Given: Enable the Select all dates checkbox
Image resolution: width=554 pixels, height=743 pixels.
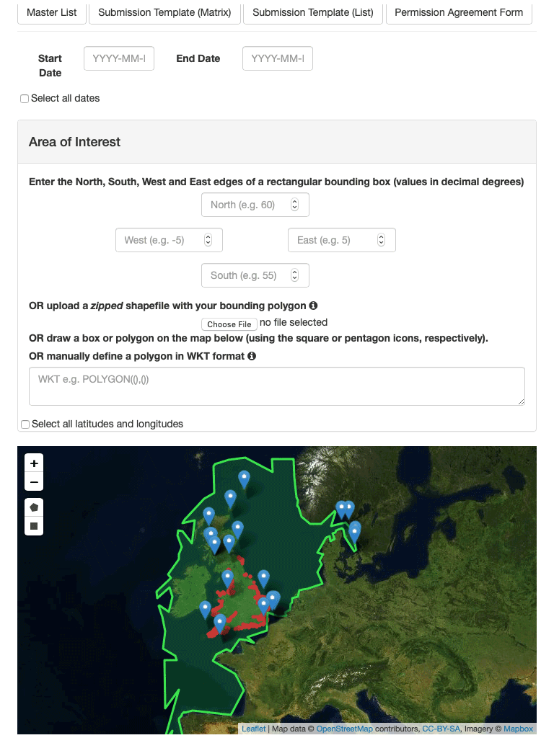Looking at the screenshot, I should (25, 99).
